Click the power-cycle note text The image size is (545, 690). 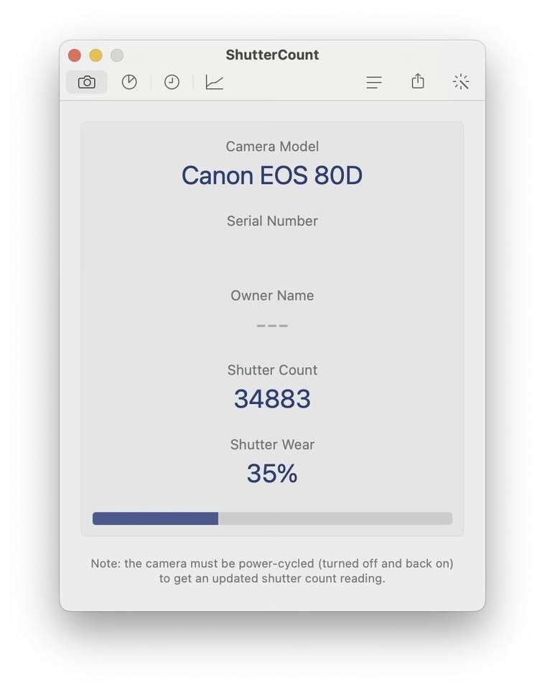pyautogui.click(x=272, y=571)
